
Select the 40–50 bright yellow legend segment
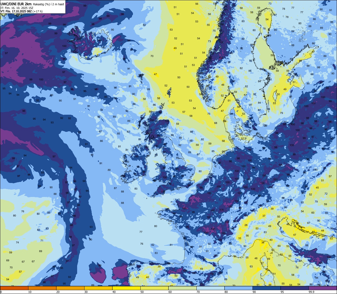[x=126, y=288]
